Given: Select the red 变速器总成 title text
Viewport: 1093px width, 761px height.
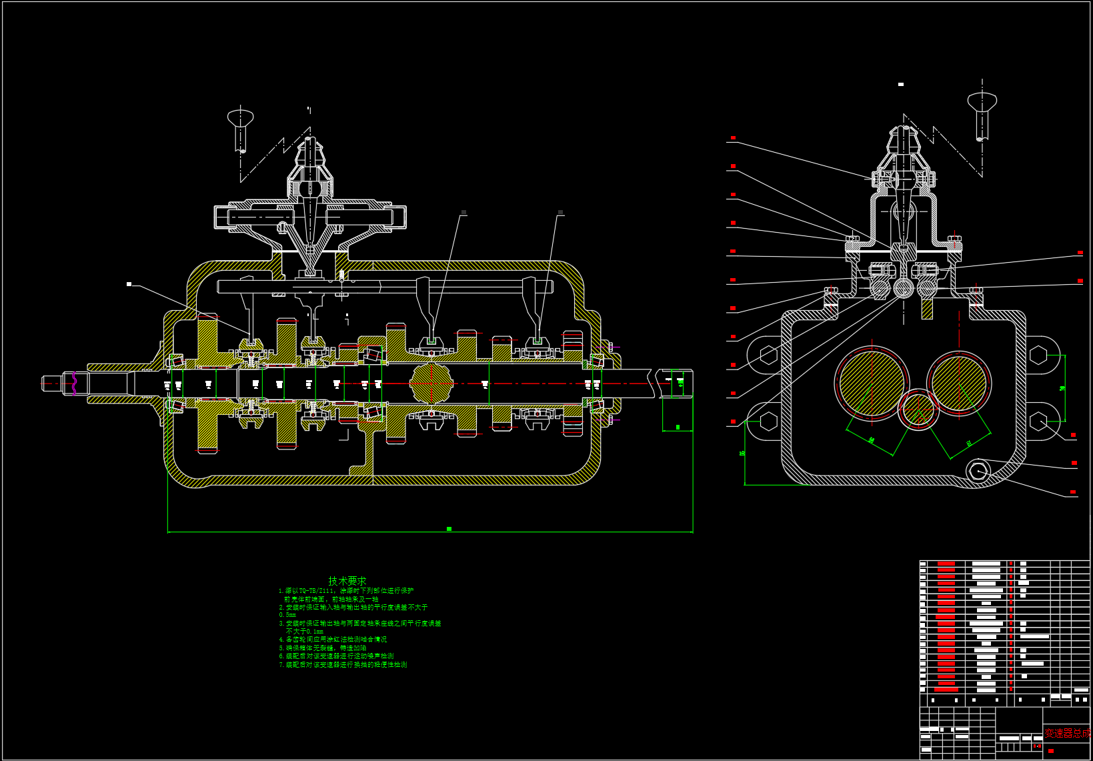Looking at the screenshot, I should (x=1066, y=733).
